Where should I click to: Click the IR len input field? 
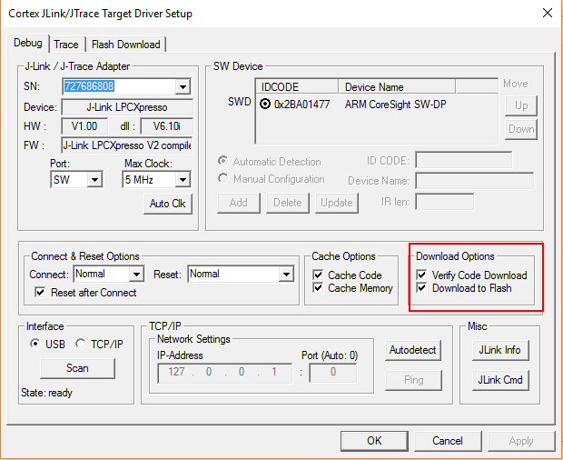coord(445,202)
